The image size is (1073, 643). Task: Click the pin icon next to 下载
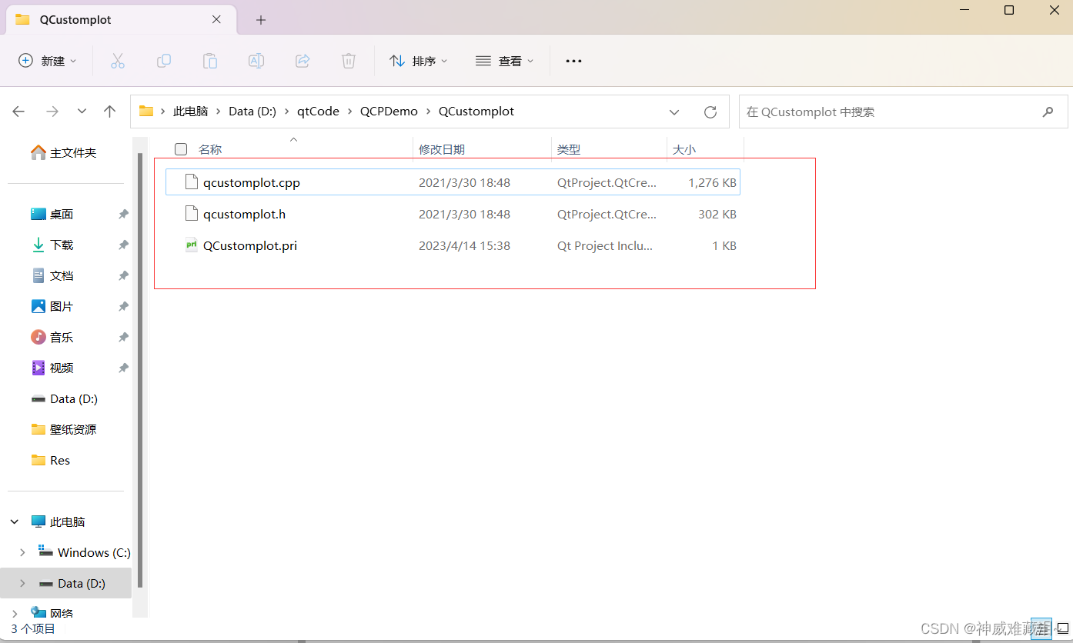[x=123, y=245]
